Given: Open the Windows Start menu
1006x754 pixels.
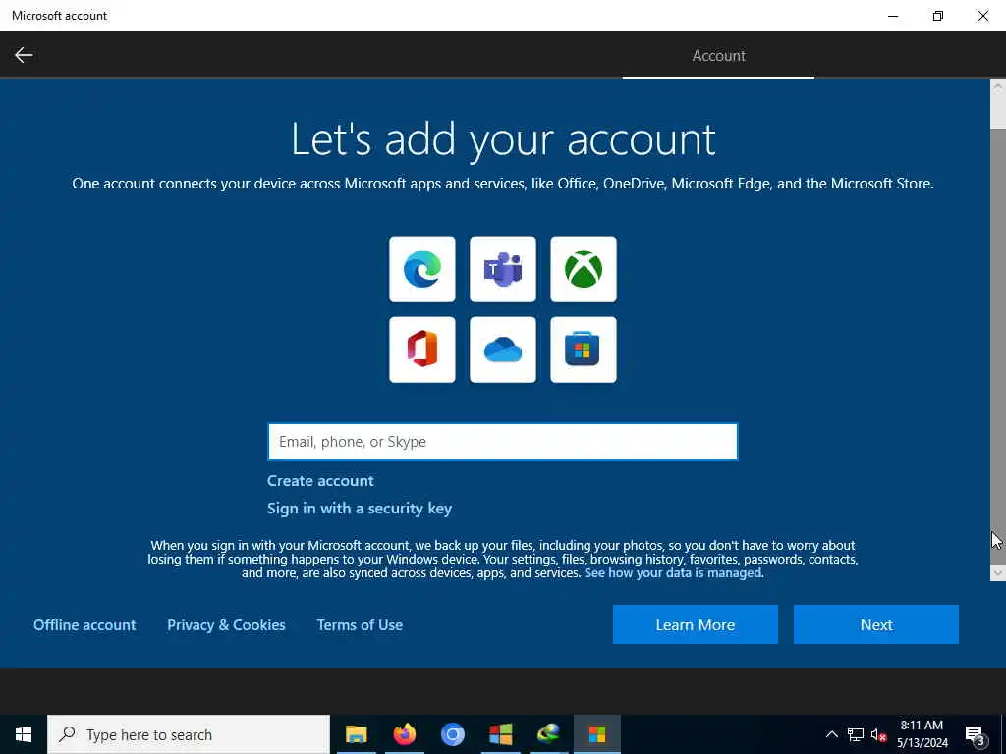Looking at the screenshot, I should click(x=24, y=734).
